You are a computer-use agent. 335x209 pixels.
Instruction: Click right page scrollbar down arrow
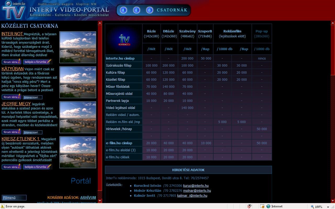tap(333, 201)
